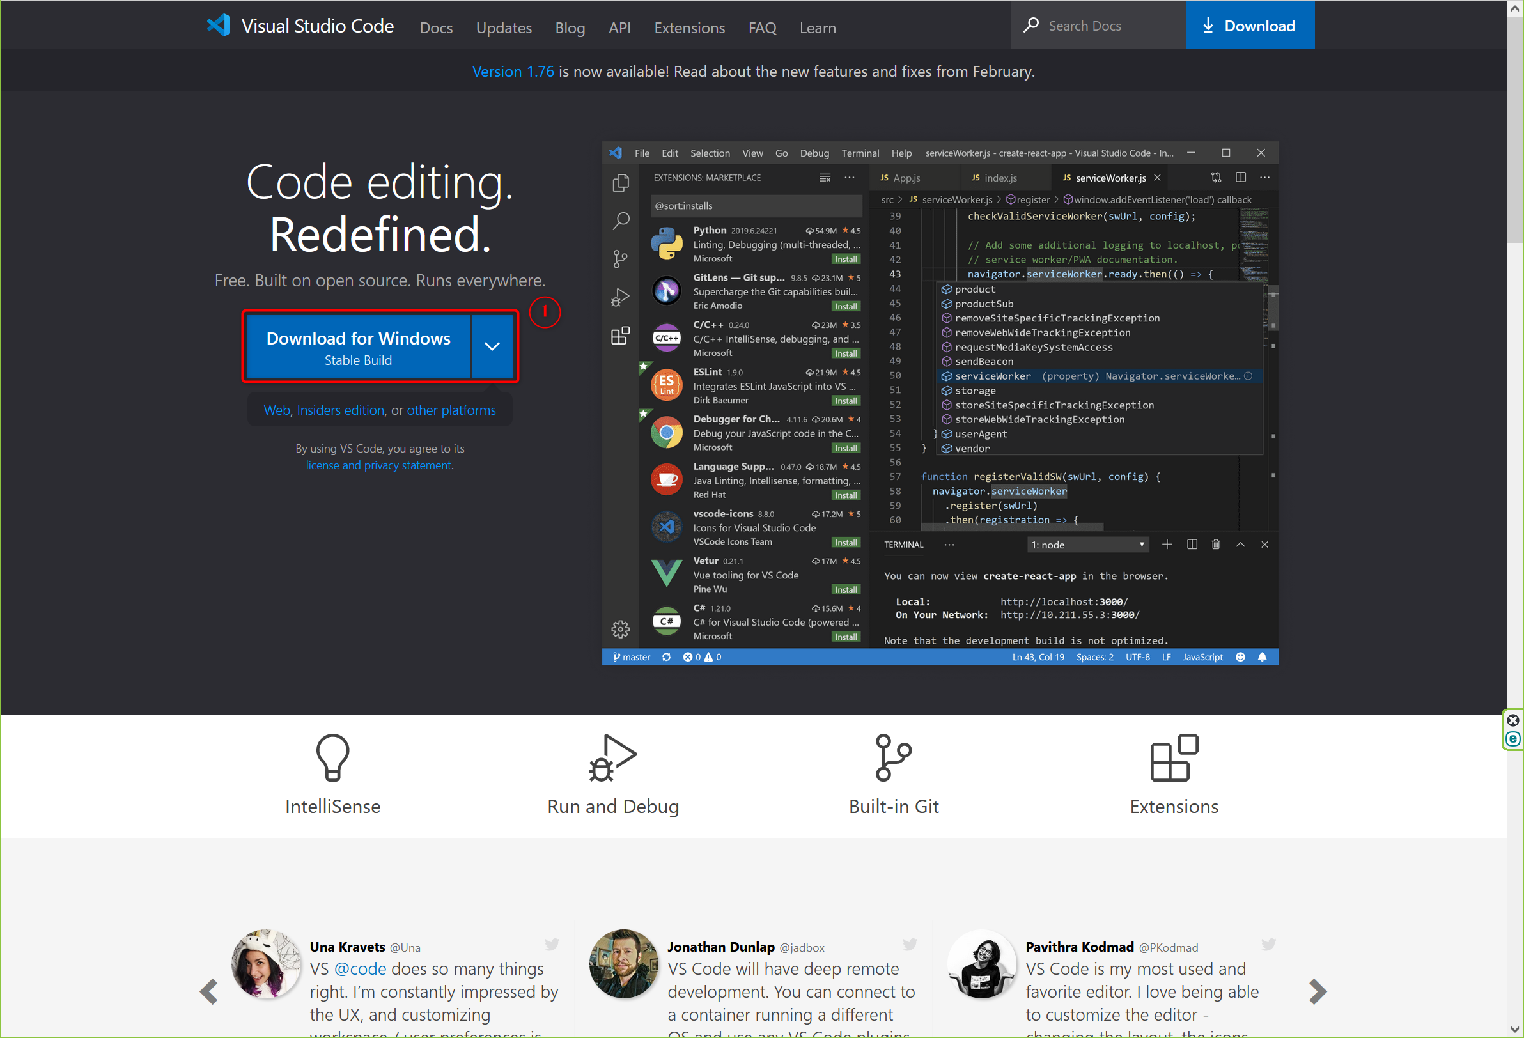This screenshot has height=1038, width=1524.
Task: Click the Search icon in editor activity bar
Action: (620, 221)
